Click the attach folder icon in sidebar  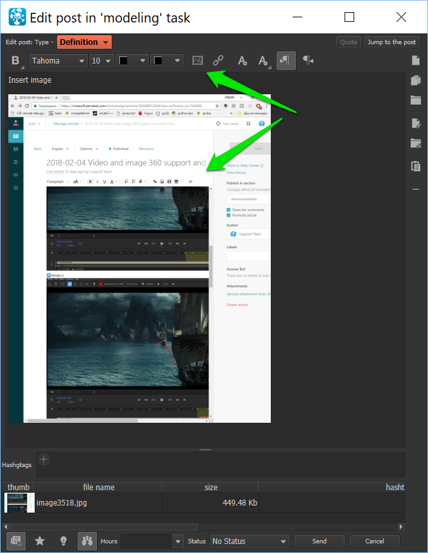(416, 100)
